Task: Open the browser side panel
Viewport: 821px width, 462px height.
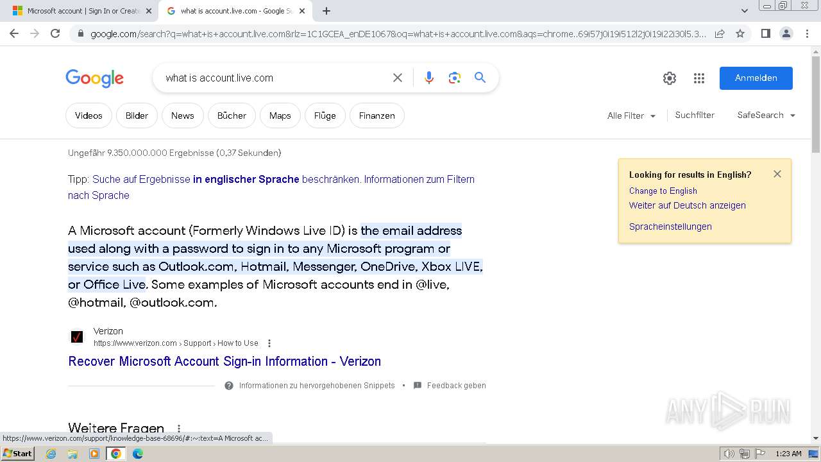Action: (765, 33)
